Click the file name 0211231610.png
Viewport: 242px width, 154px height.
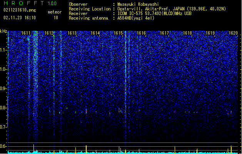tap(20, 10)
